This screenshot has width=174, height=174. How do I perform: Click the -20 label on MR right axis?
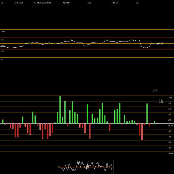coord(170,131)
